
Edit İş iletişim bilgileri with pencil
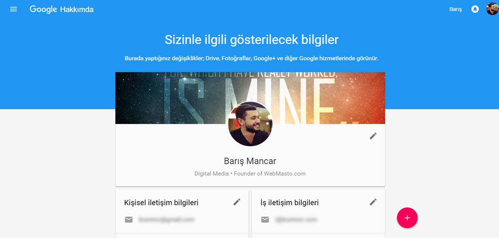point(373,202)
